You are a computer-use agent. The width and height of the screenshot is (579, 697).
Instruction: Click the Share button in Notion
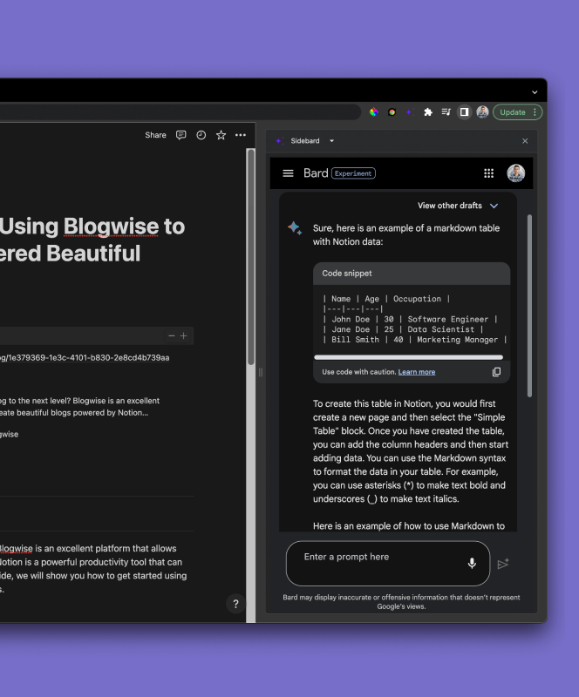155,135
